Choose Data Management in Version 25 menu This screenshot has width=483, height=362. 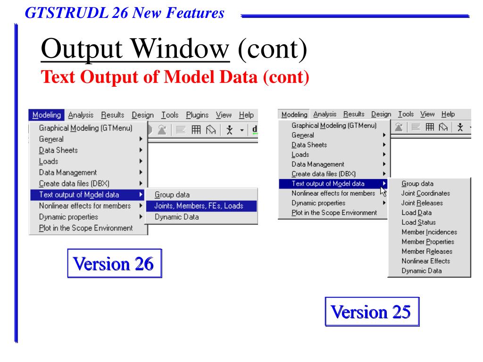click(333, 164)
